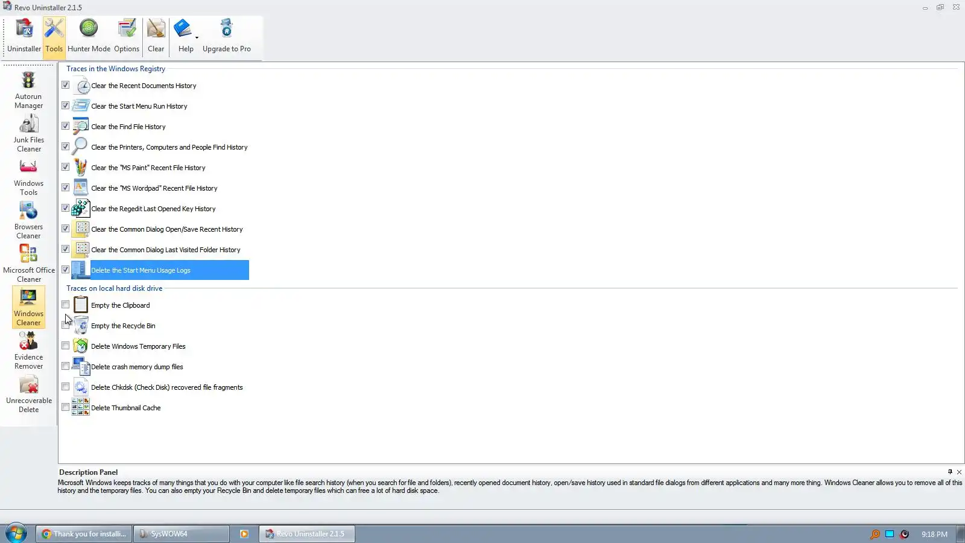965x543 pixels.
Task: Switch to SysWOW64 taskbar window
Action: pos(182,534)
